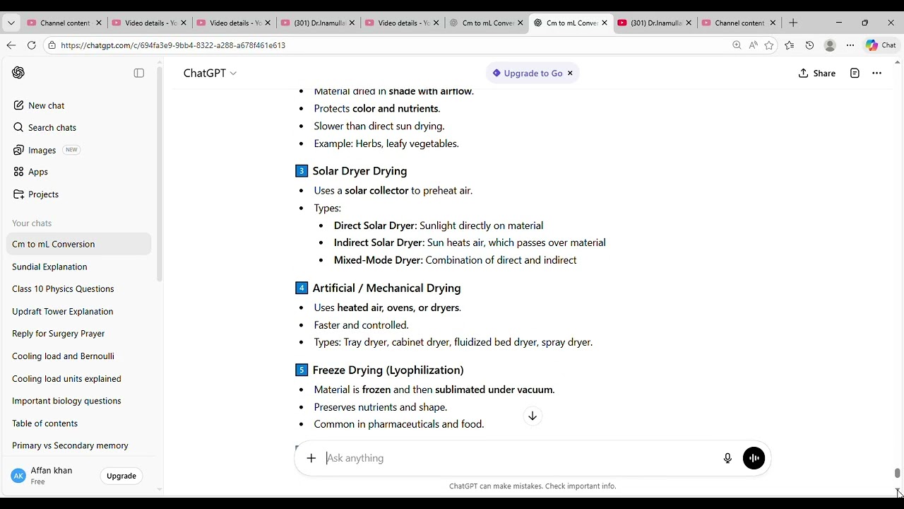Add this page to favorites star icon
The height and width of the screenshot is (509, 904).
tap(769, 45)
